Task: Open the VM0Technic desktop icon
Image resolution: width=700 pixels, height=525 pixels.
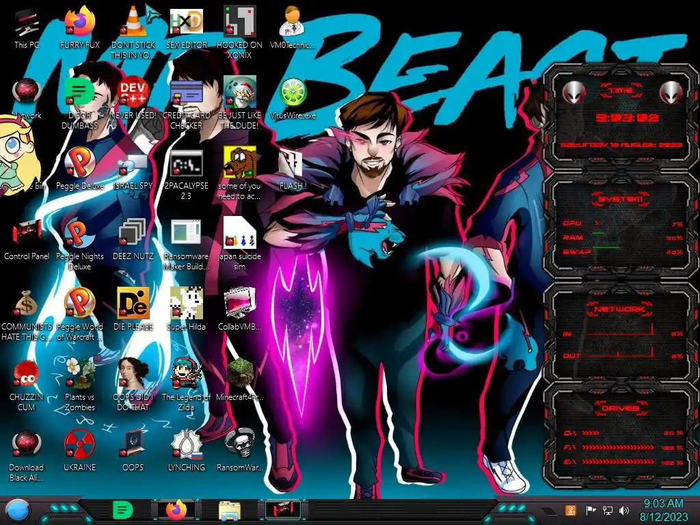Action: tap(293, 21)
